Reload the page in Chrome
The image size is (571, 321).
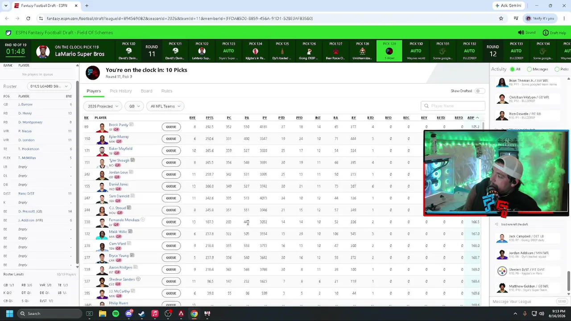click(28, 18)
